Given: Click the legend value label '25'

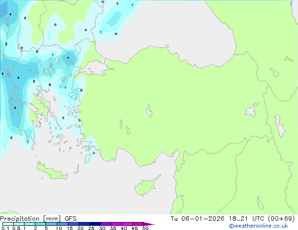Looking at the screenshot, I should coord(91,228).
